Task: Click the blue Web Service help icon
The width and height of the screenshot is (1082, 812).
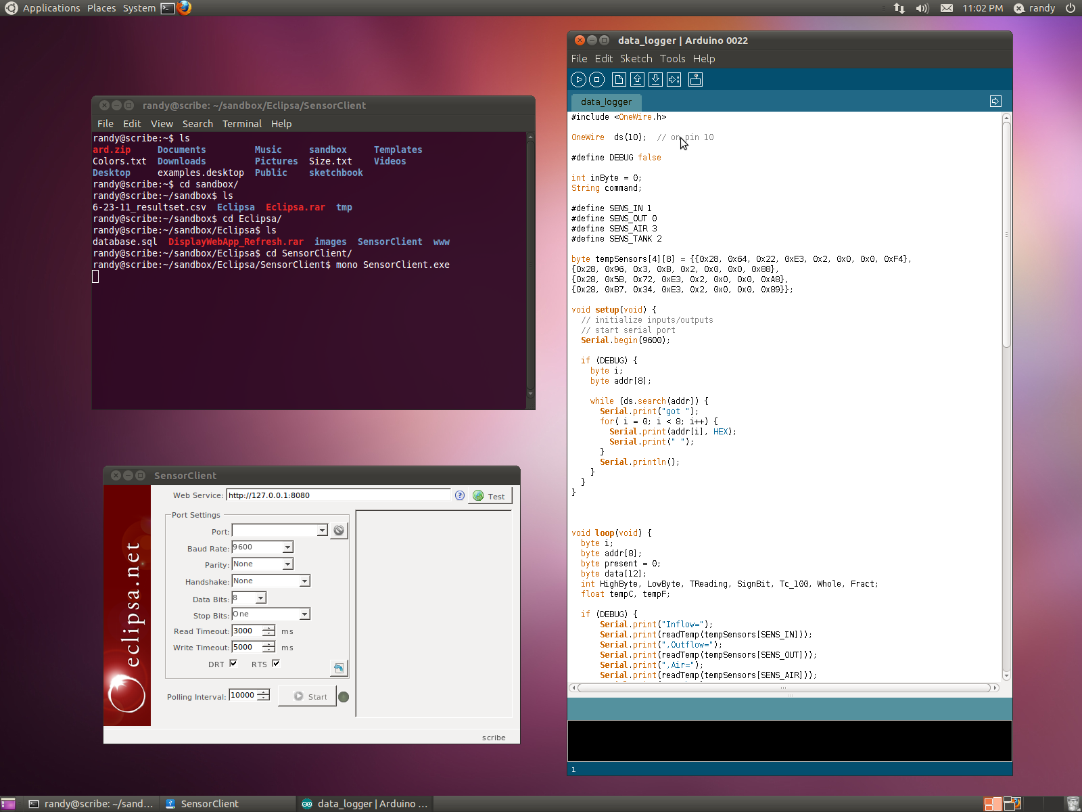Action: click(x=460, y=495)
